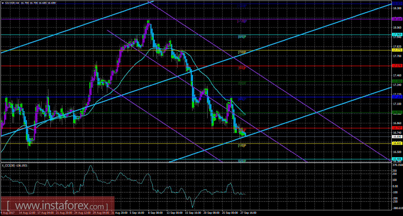The width and height of the screenshot is (403, 216).
Task: Click the 16.500 price axis value
Action: pyautogui.click(x=397, y=152)
